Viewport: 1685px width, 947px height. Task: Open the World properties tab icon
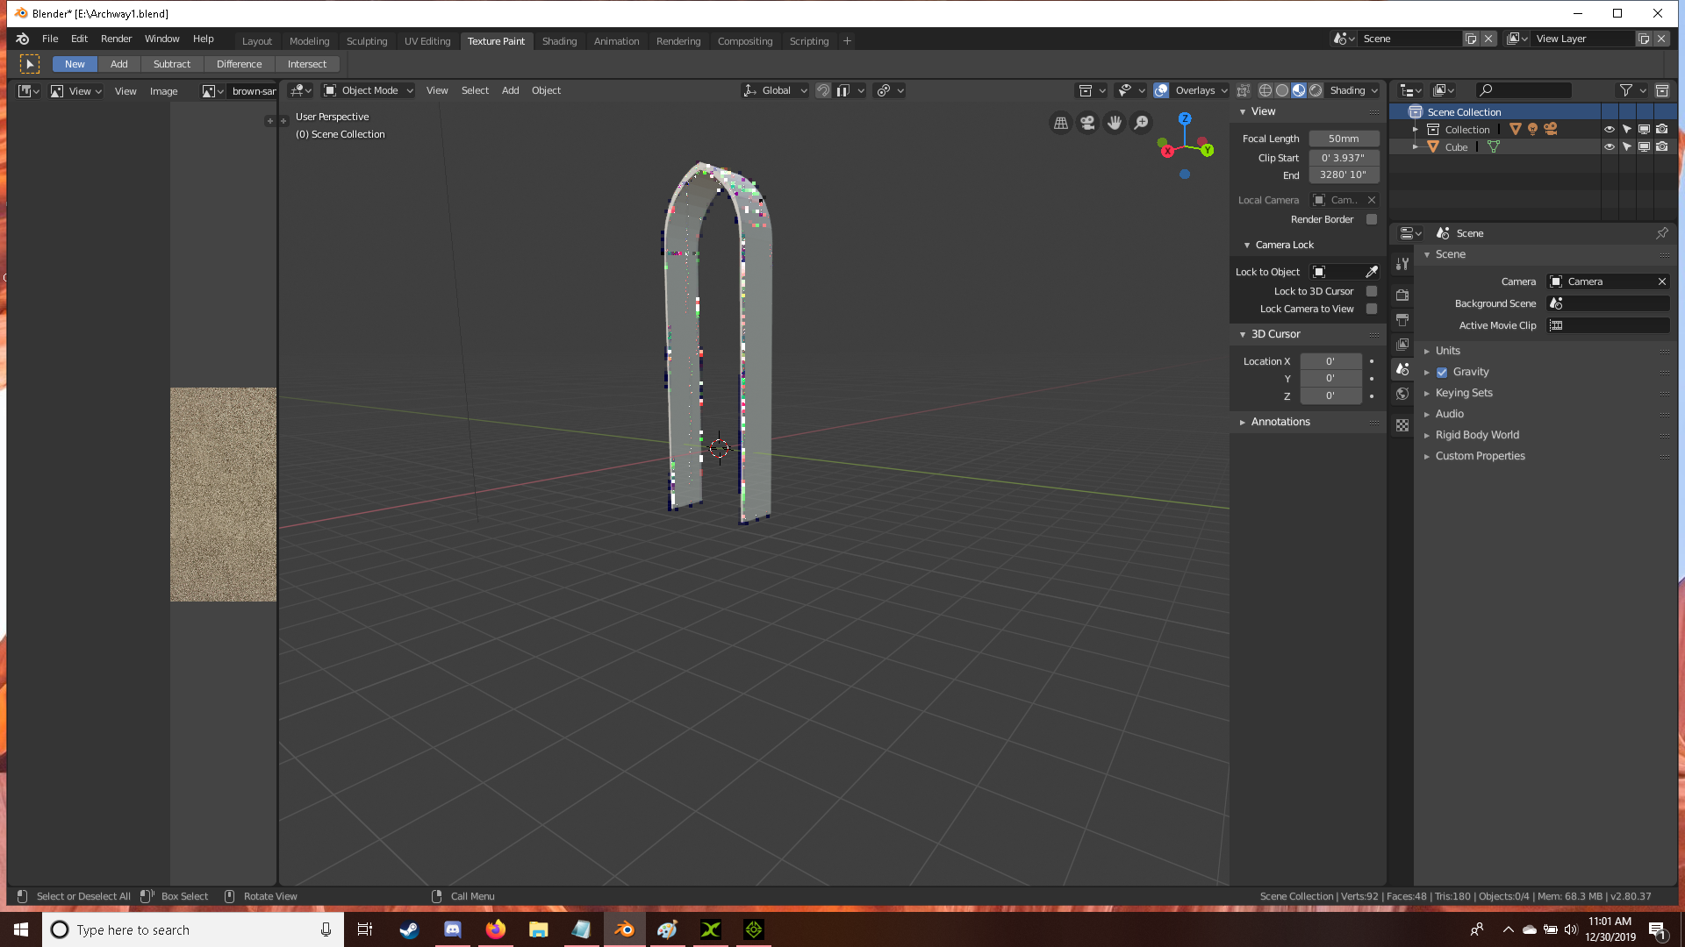(x=1402, y=394)
